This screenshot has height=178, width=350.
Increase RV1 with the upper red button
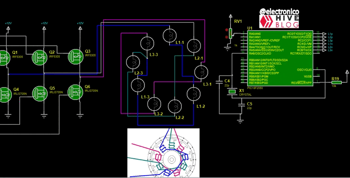227,30
